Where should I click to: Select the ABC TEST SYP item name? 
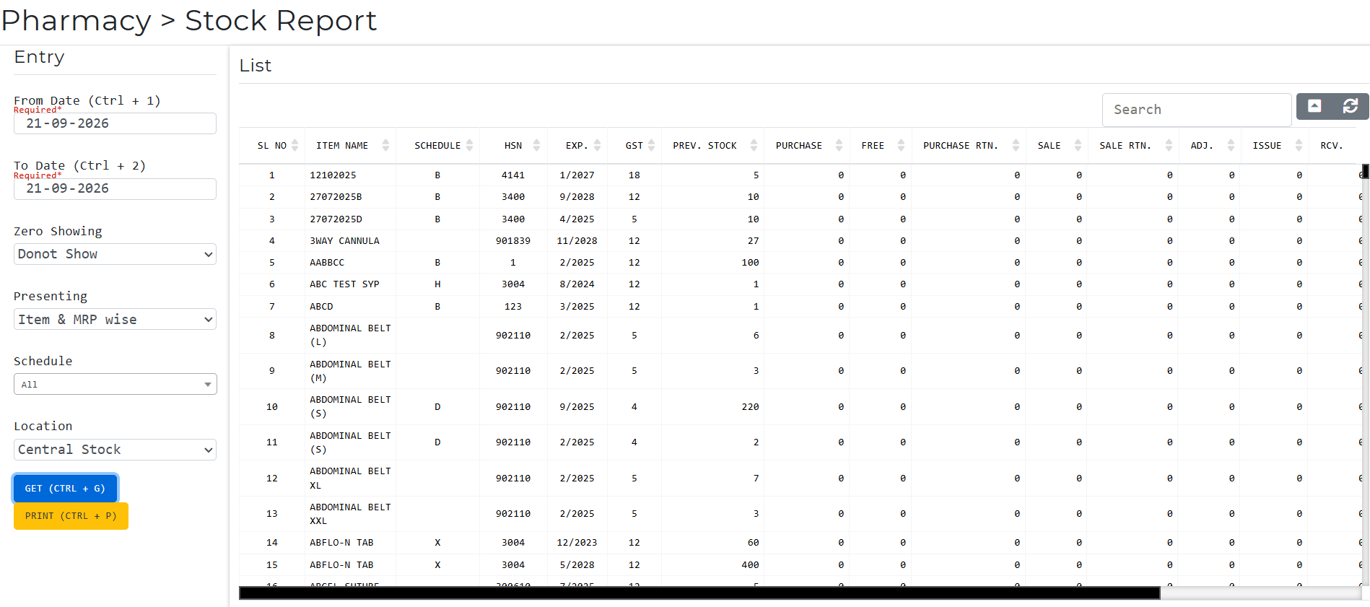pyautogui.click(x=344, y=284)
